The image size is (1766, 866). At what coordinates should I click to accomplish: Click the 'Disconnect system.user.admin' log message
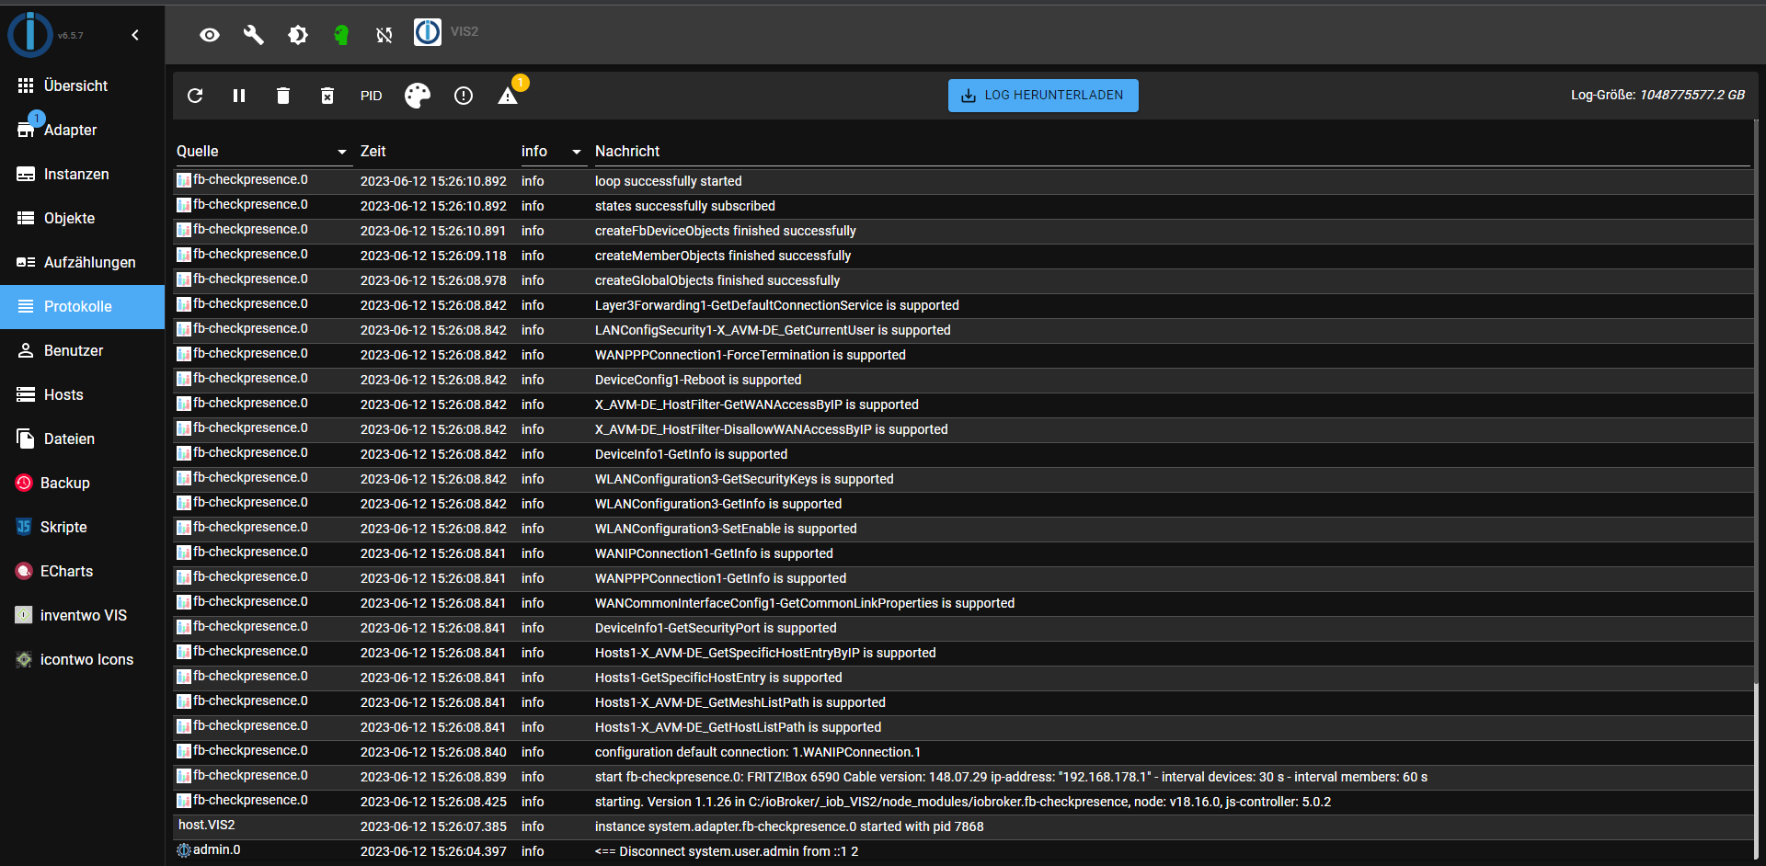pyautogui.click(x=727, y=851)
